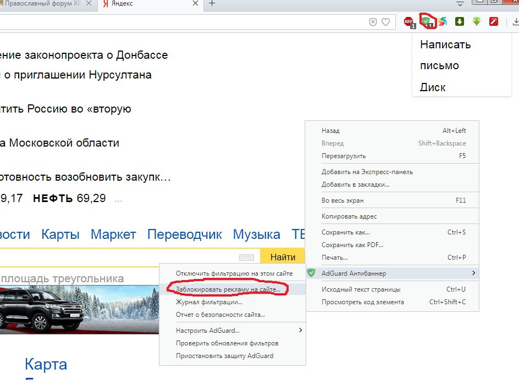Image resolution: width=519 pixels, height=380 pixels.
Task: Click the black SUV ad banner
Action: point(79,310)
